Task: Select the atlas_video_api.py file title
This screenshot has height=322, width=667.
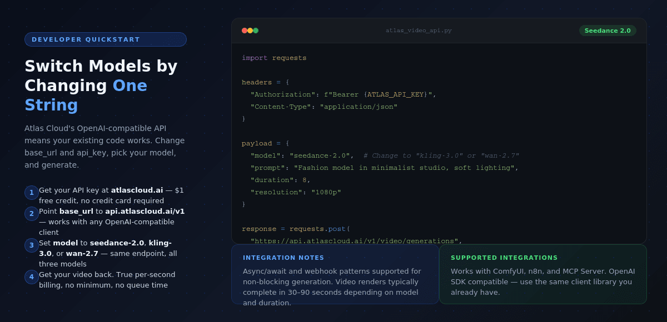Action: tap(419, 31)
